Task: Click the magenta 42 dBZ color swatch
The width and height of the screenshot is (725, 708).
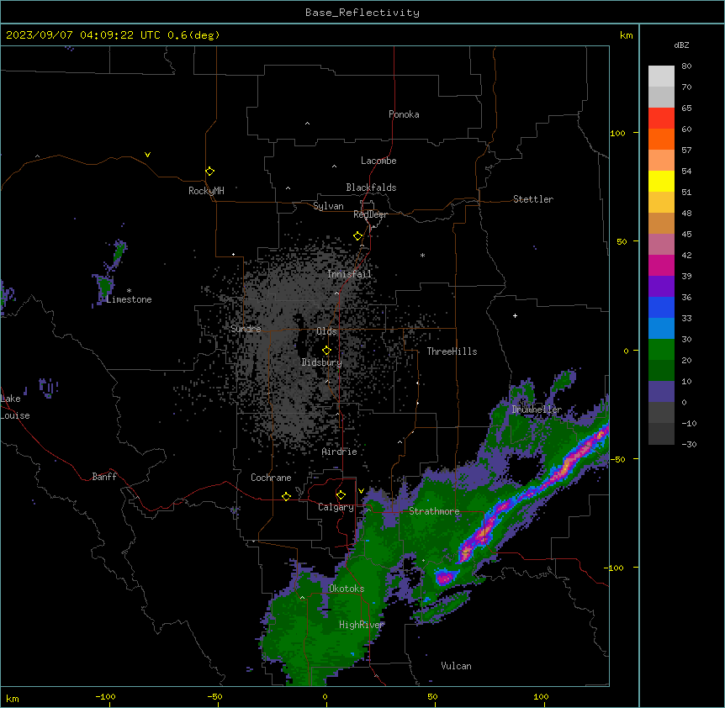Action: [661, 265]
